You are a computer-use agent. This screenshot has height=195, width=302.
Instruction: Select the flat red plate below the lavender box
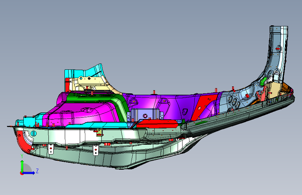click(157, 124)
